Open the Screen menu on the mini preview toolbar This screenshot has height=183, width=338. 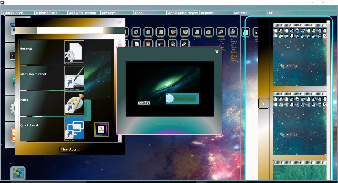click(x=308, y=25)
